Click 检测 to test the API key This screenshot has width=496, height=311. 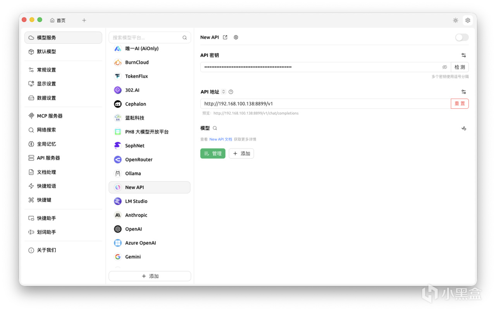(460, 67)
